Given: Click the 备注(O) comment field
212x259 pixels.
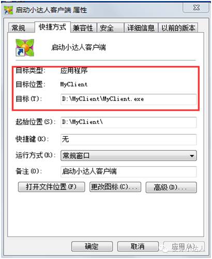Looking at the screenshot, I should point(128,171).
